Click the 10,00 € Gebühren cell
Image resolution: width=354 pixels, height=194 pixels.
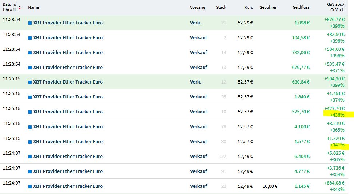(x=270, y=186)
